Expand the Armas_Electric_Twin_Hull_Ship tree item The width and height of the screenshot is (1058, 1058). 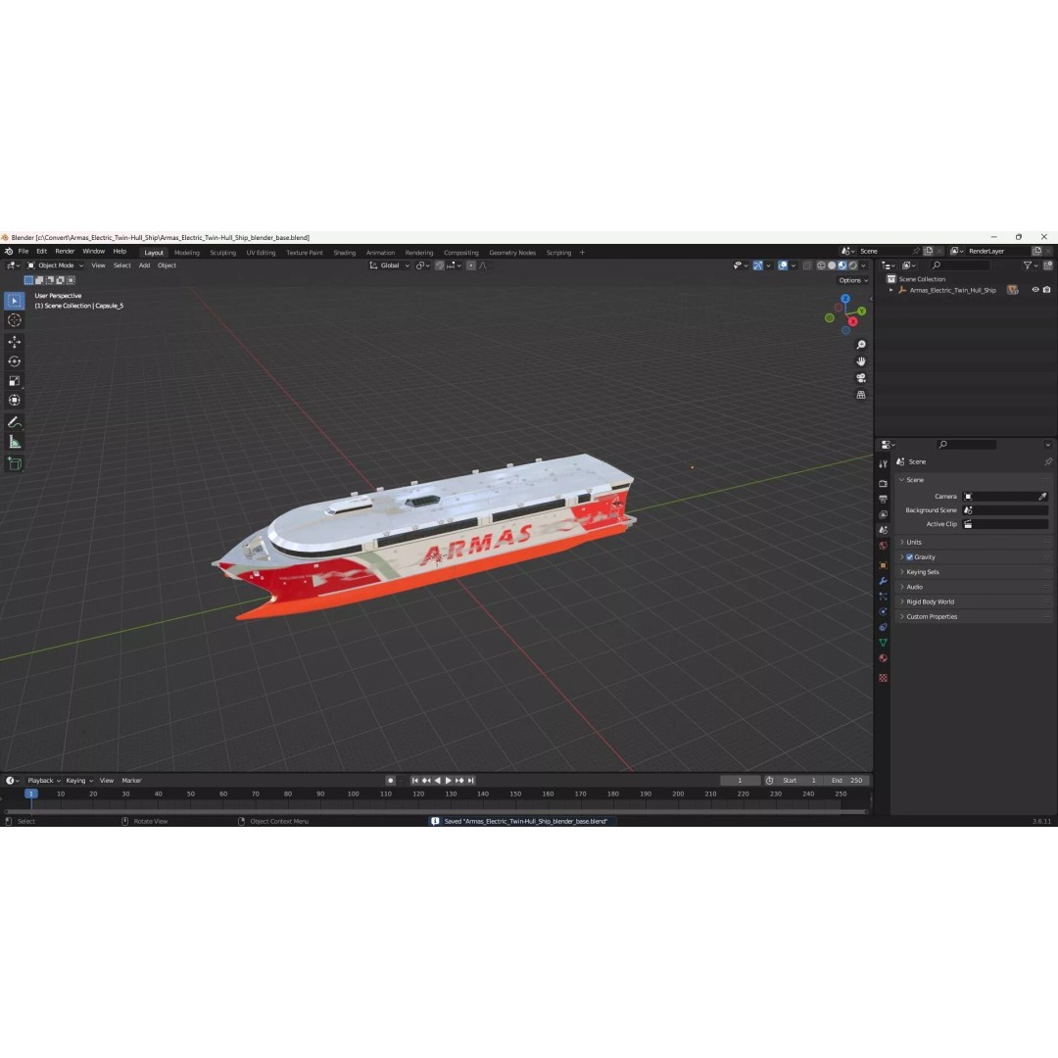click(x=891, y=290)
